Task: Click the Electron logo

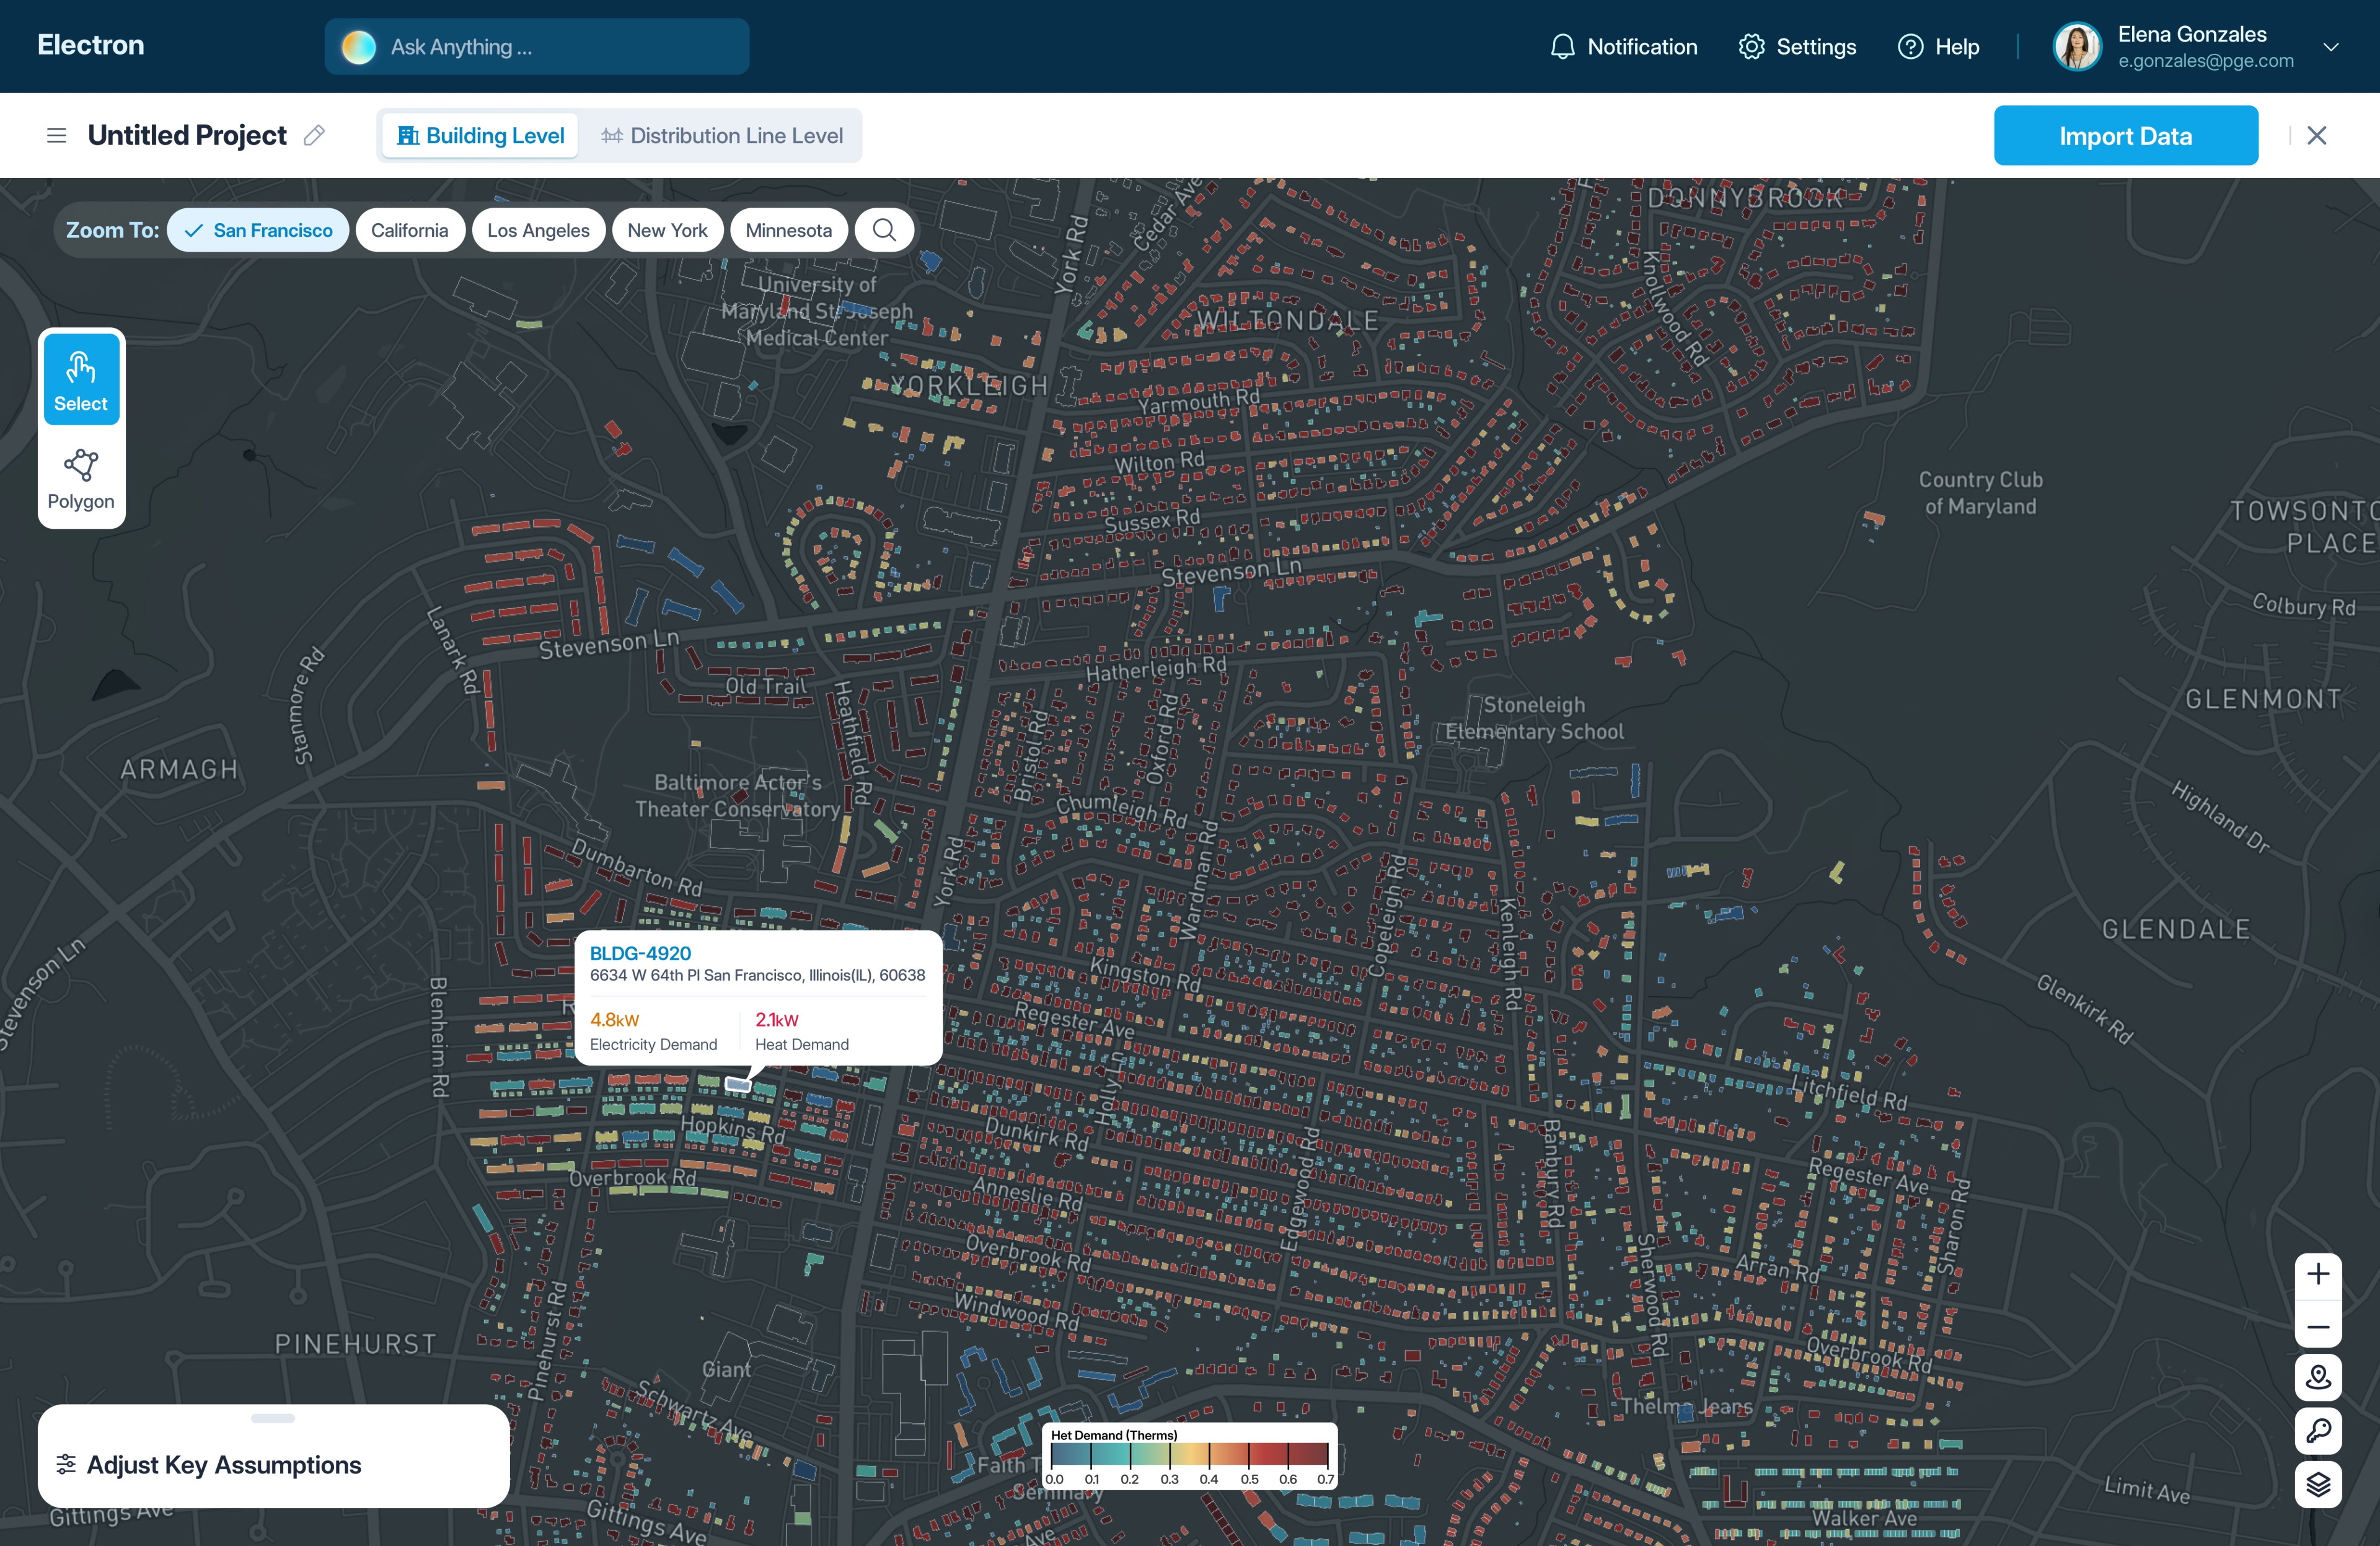Action: 91,45
